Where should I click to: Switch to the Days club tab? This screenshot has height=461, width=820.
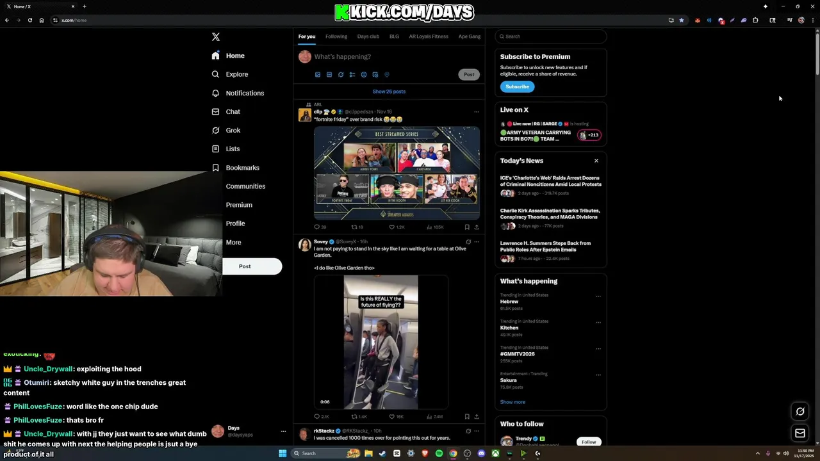(368, 36)
